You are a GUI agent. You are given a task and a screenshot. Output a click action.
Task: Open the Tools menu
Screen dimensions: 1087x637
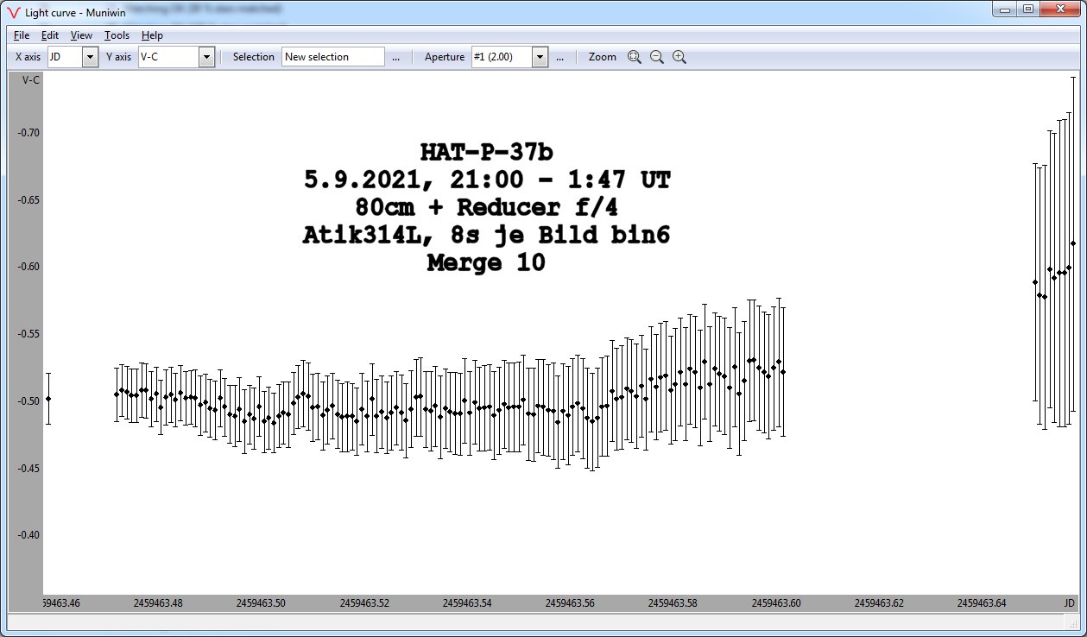tap(117, 35)
